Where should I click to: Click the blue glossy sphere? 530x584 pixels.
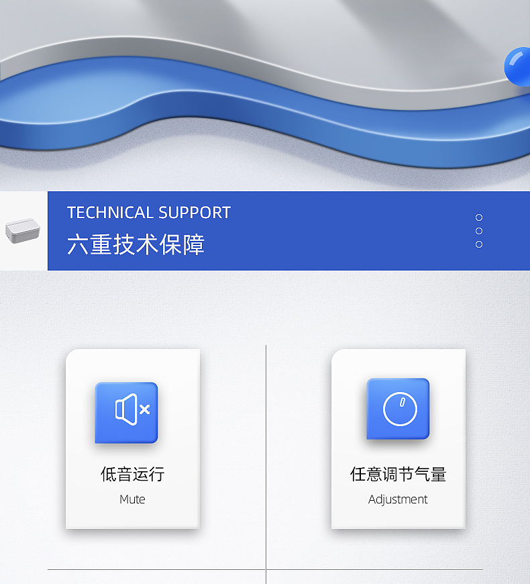(518, 66)
